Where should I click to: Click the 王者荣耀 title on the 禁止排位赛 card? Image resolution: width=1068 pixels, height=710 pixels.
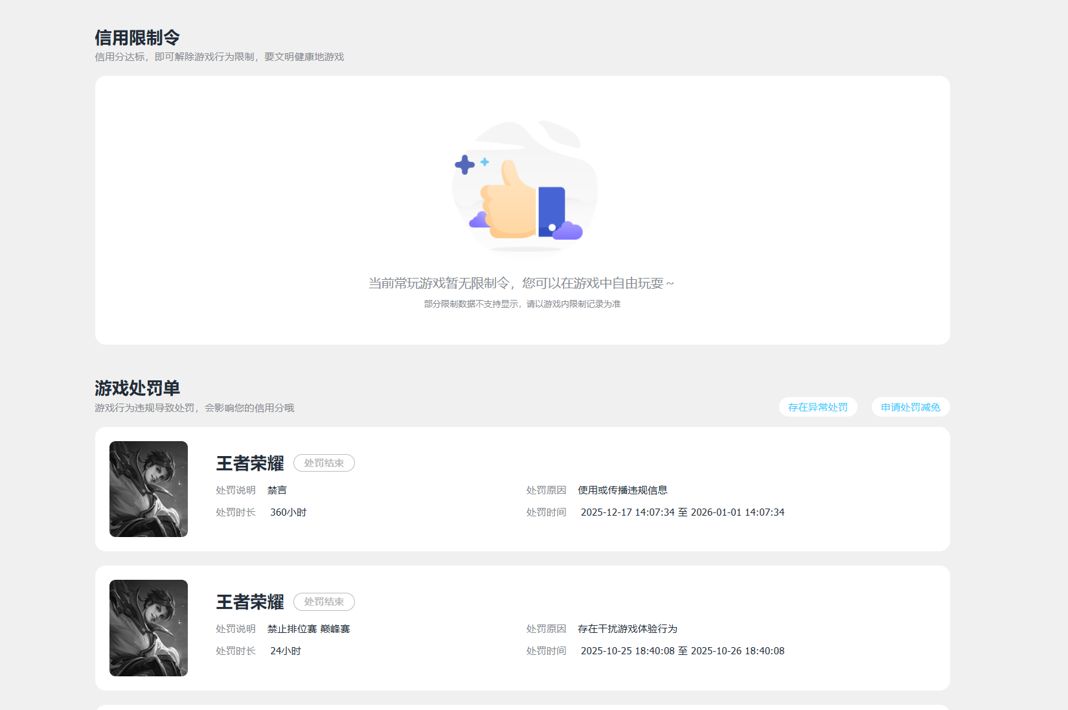(x=250, y=602)
